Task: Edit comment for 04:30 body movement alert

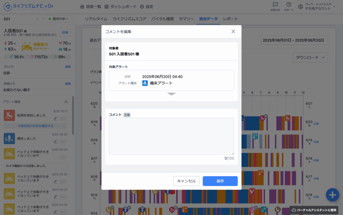Action: tap(56, 181)
